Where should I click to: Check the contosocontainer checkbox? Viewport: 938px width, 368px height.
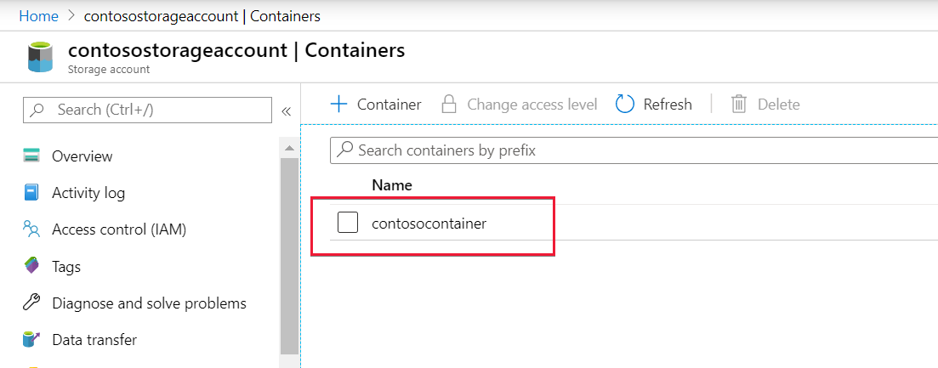(x=348, y=223)
